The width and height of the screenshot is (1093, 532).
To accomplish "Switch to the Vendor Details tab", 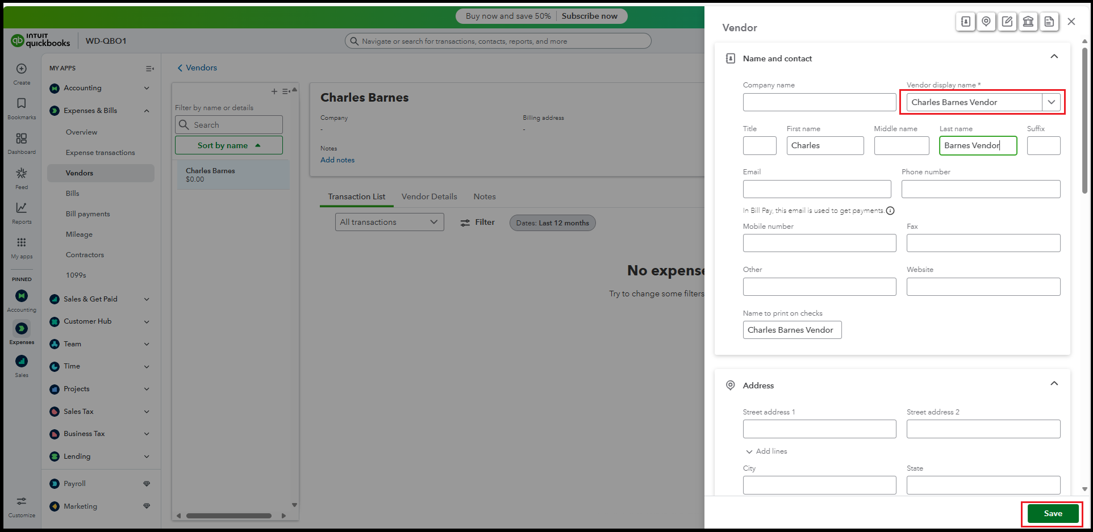I will [x=429, y=196].
